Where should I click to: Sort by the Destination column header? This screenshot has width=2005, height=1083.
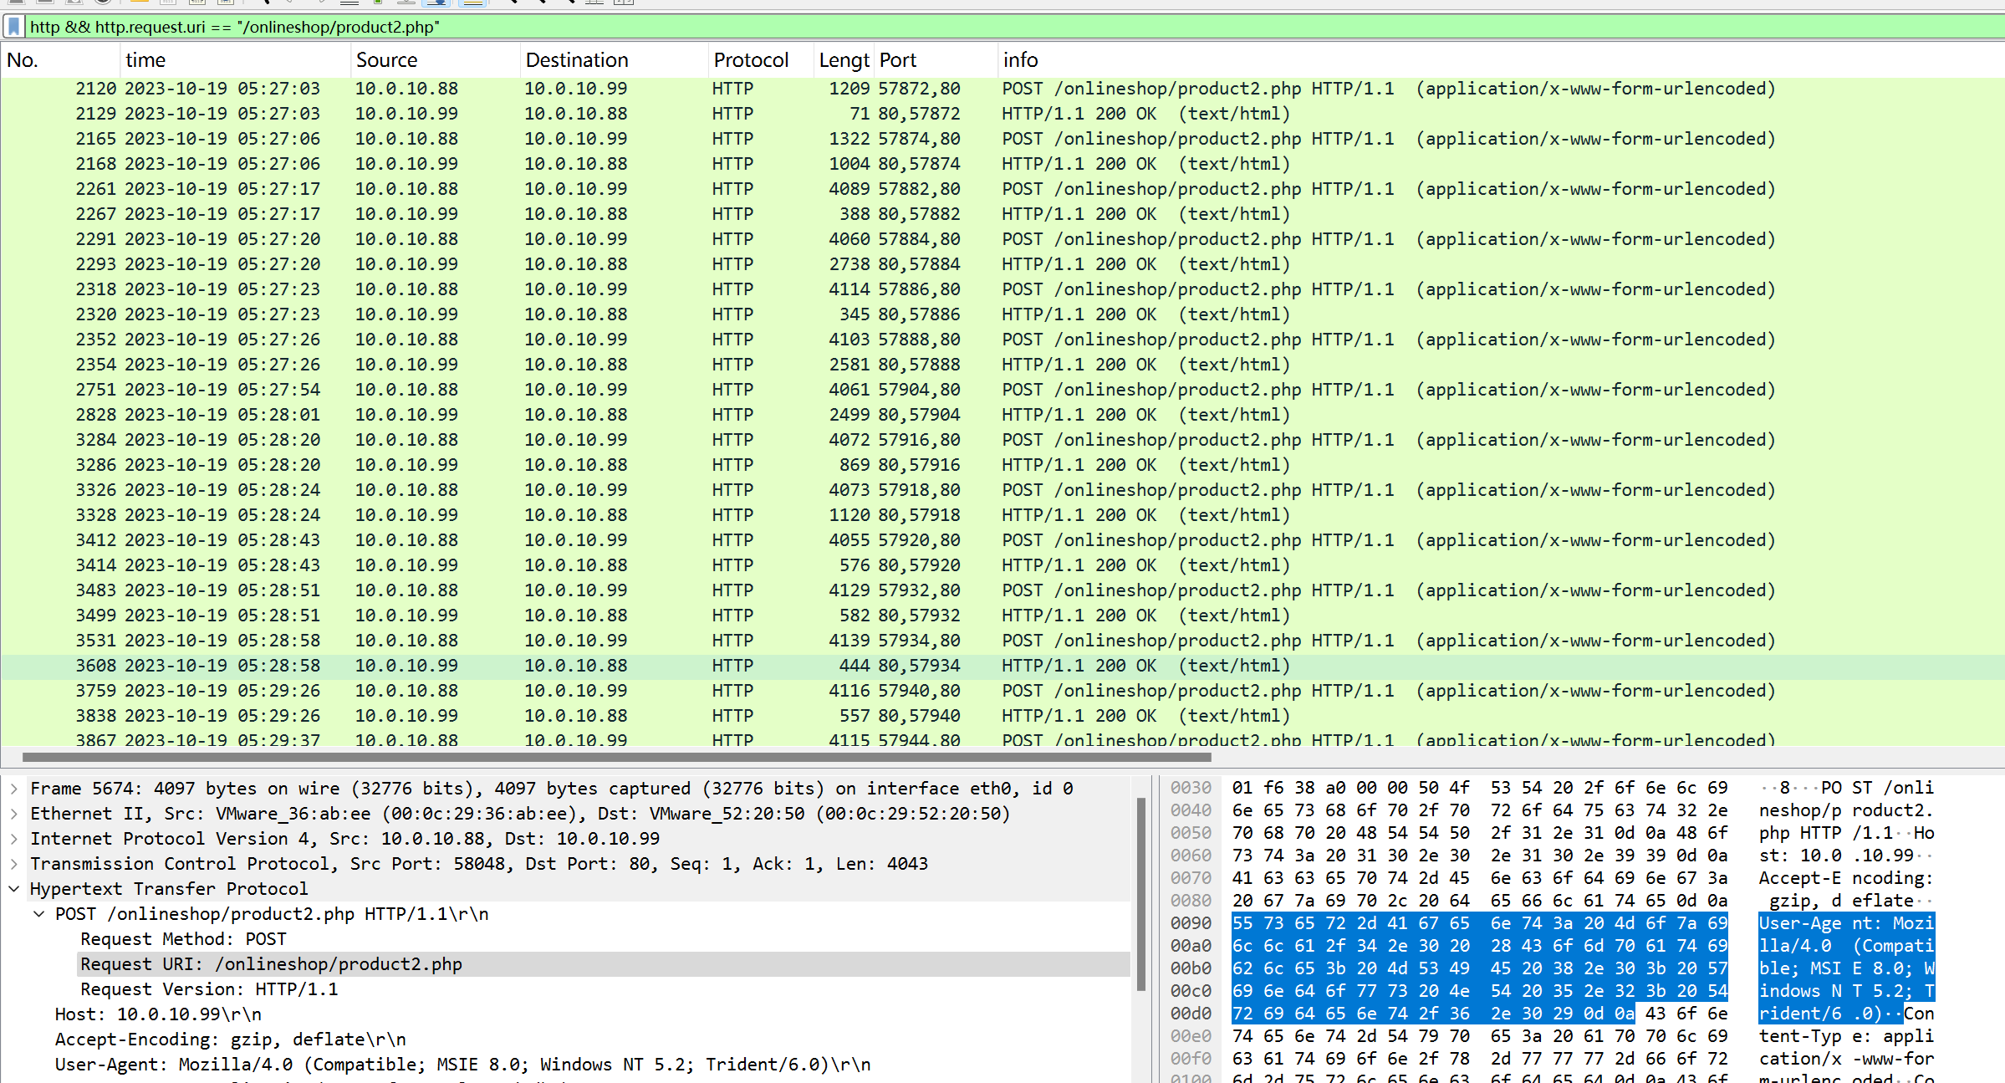(614, 60)
